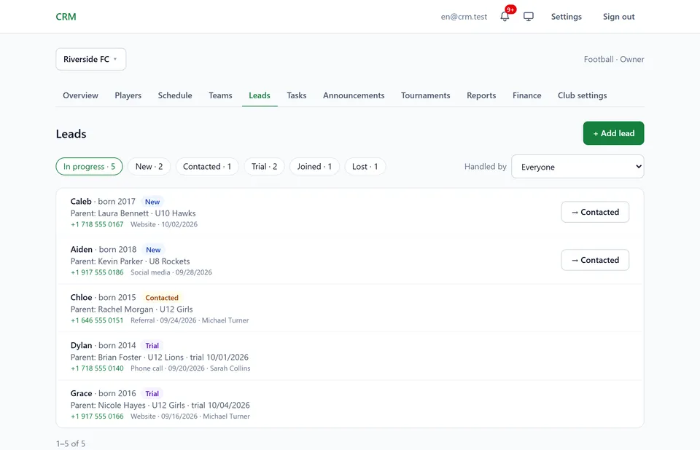The height and width of the screenshot is (450, 700).
Task: Click the Add lead button
Action: (x=613, y=133)
